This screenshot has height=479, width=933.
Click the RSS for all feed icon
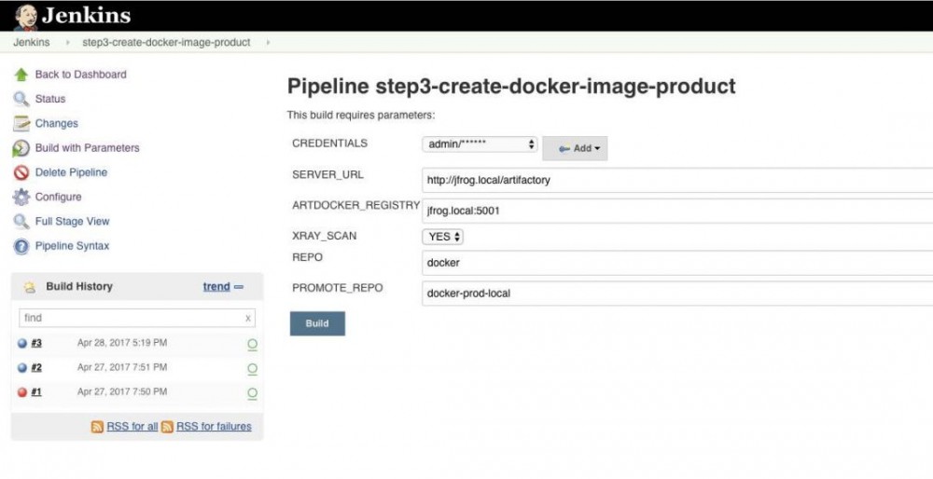97,427
